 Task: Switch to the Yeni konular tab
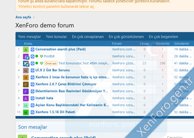coord(56,37)
